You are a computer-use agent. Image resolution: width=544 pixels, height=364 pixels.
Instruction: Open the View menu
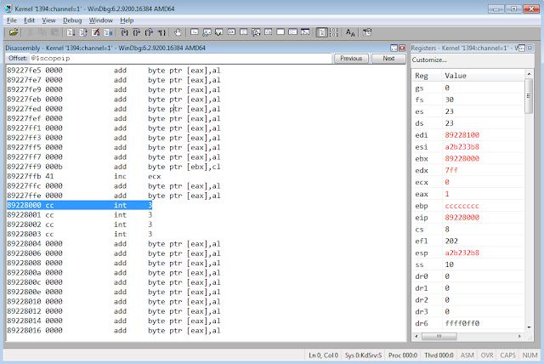click(x=49, y=19)
